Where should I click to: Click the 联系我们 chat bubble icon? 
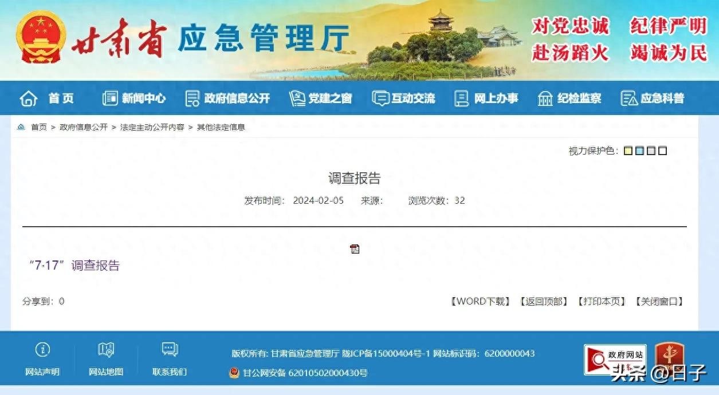tap(170, 350)
